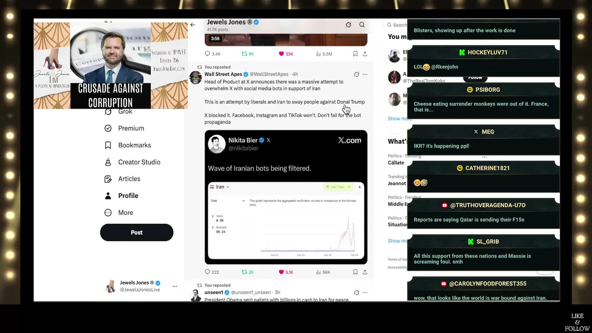The image size is (592, 333).
Task: Open Grok in the sidebar
Action: click(118, 111)
